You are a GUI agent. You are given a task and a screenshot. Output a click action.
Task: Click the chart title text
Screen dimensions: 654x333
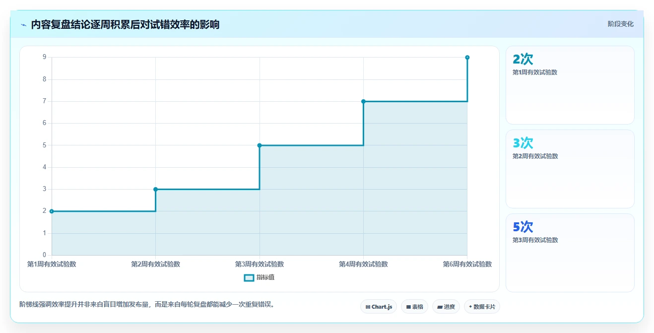tap(125, 25)
